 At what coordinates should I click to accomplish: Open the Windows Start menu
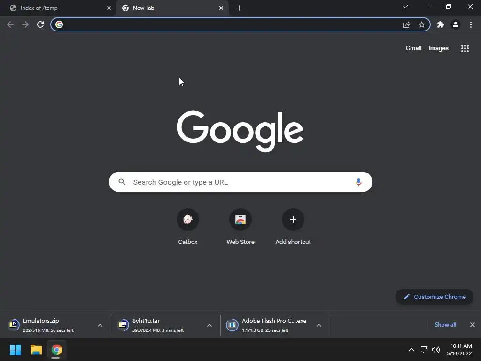point(15,350)
